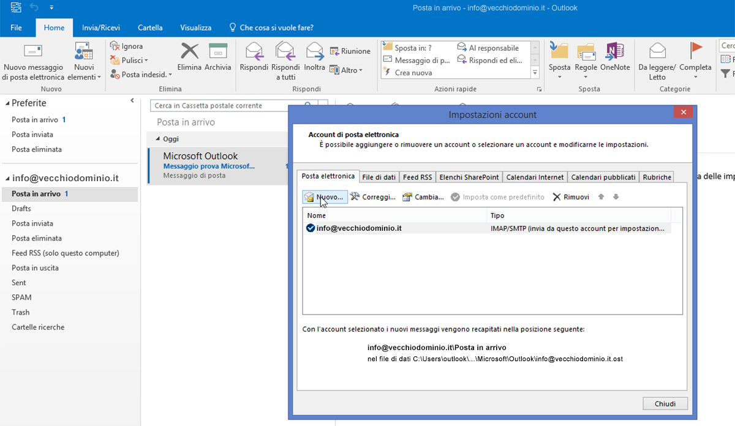The width and height of the screenshot is (735, 426).
Task: Open the Pulisci dropdown
Action: (x=129, y=60)
